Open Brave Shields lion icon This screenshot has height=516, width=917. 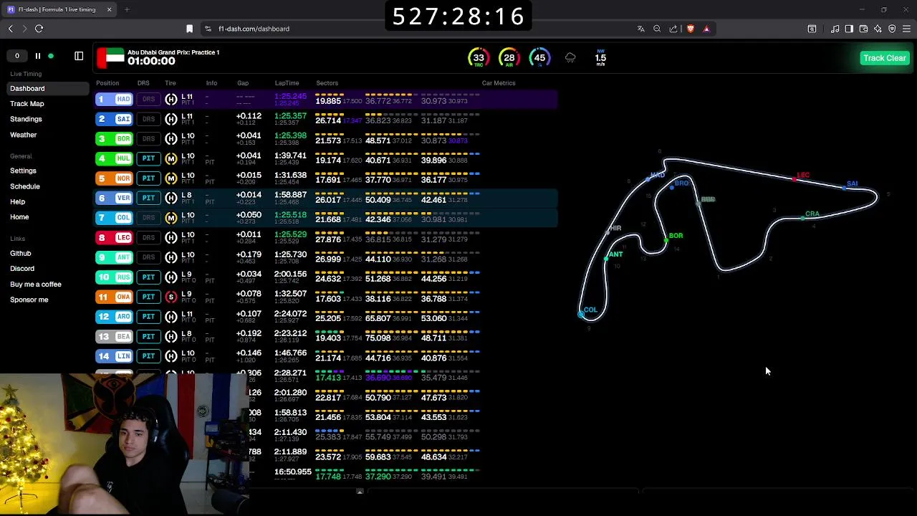pos(690,29)
